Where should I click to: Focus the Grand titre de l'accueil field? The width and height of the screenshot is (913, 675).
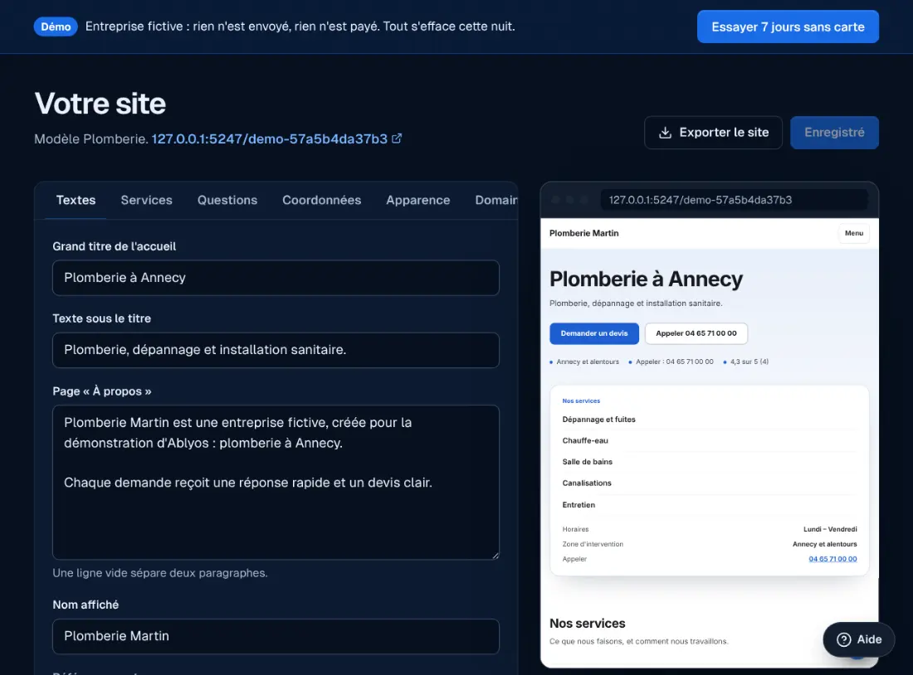pos(276,278)
